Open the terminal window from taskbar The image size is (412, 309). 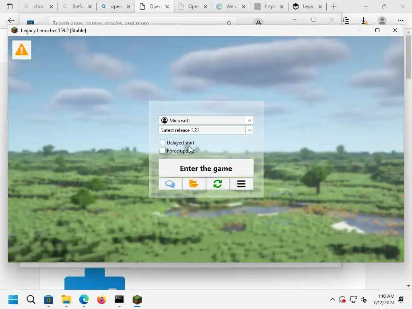(x=119, y=299)
